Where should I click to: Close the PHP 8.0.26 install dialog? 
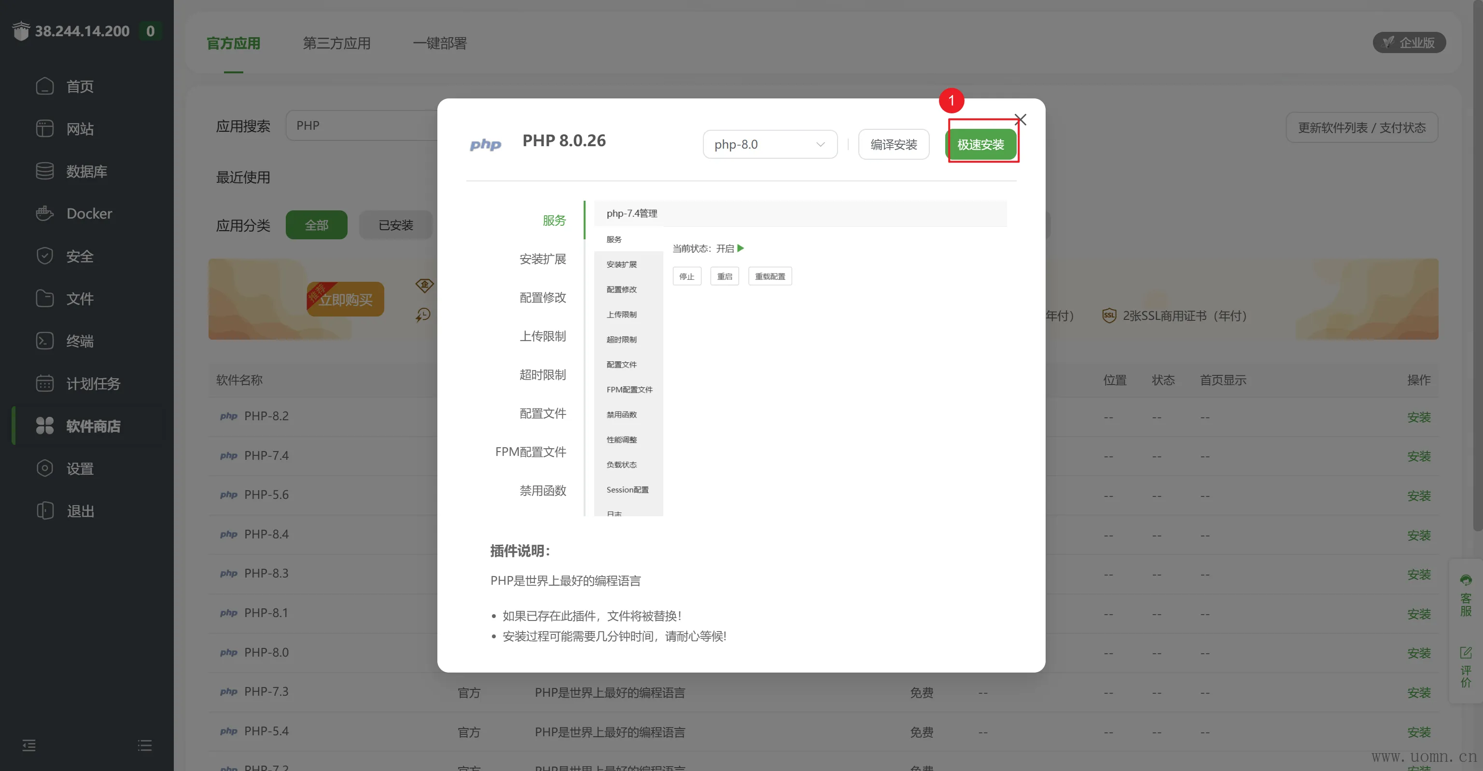point(1020,120)
